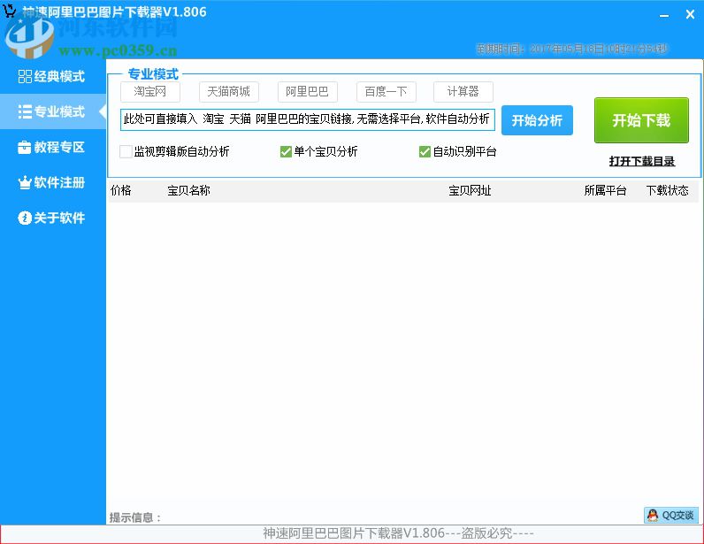The height and width of the screenshot is (544, 704).
Task: Toggle the 自动识别平台 checkbox
Action: pyautogui.click(x=425, y=151)
